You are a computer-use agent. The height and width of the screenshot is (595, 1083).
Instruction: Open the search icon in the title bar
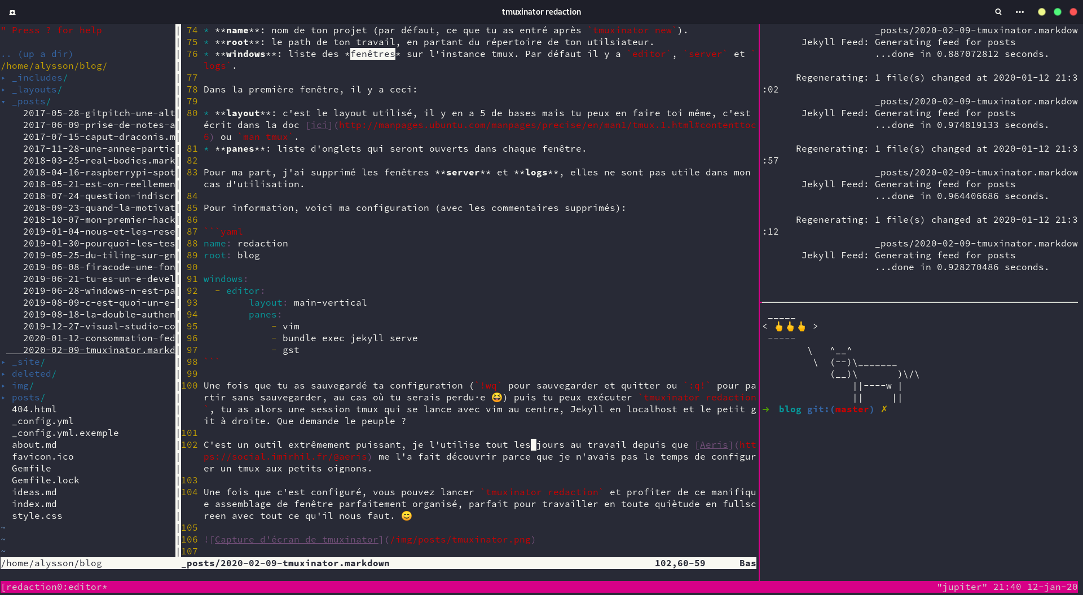point(998,12)
